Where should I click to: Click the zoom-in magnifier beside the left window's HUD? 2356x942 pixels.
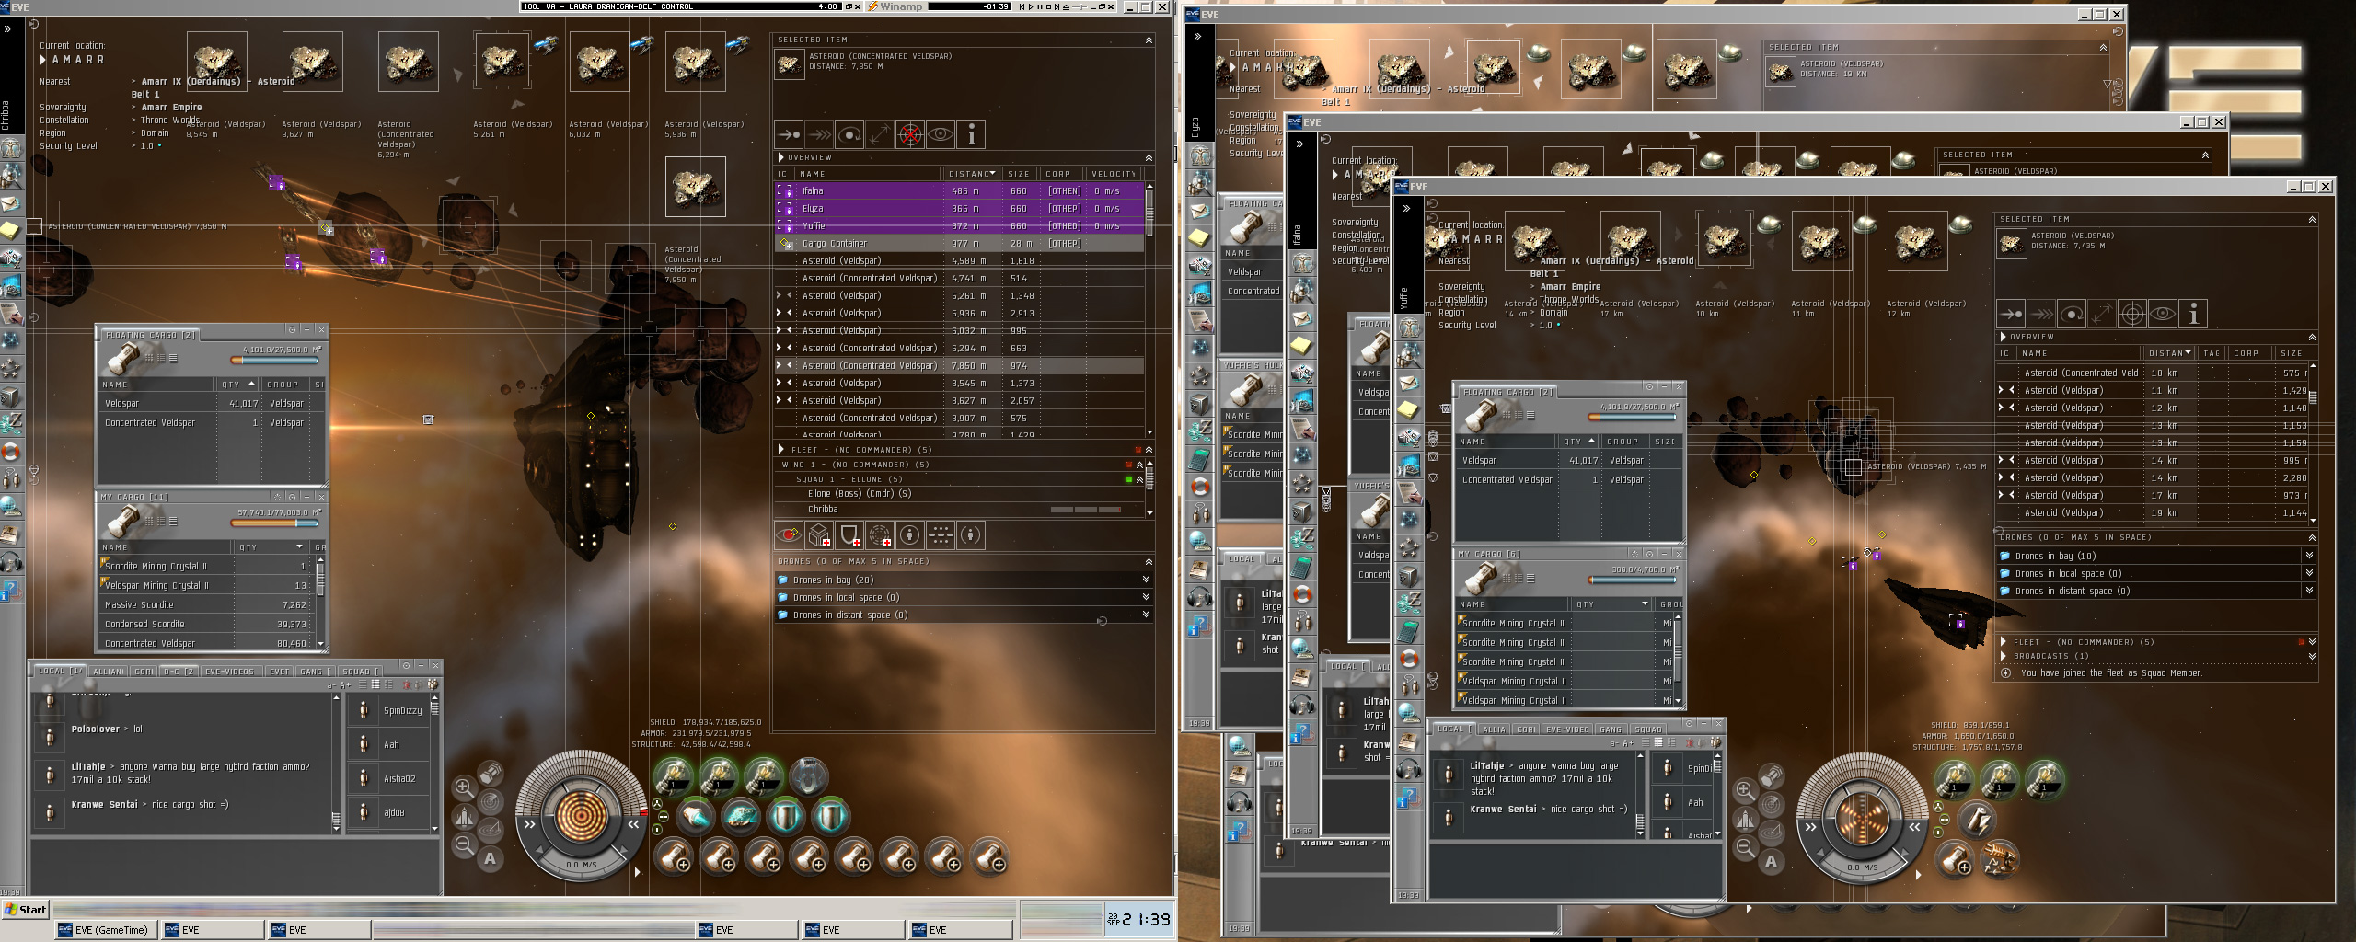464,787
